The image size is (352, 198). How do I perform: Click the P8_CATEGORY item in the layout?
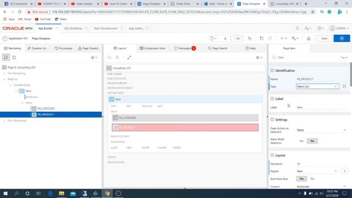click(185, 118)
